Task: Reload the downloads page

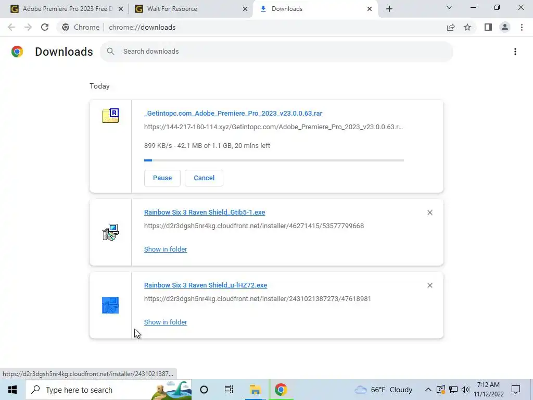Action: [45, 27]
